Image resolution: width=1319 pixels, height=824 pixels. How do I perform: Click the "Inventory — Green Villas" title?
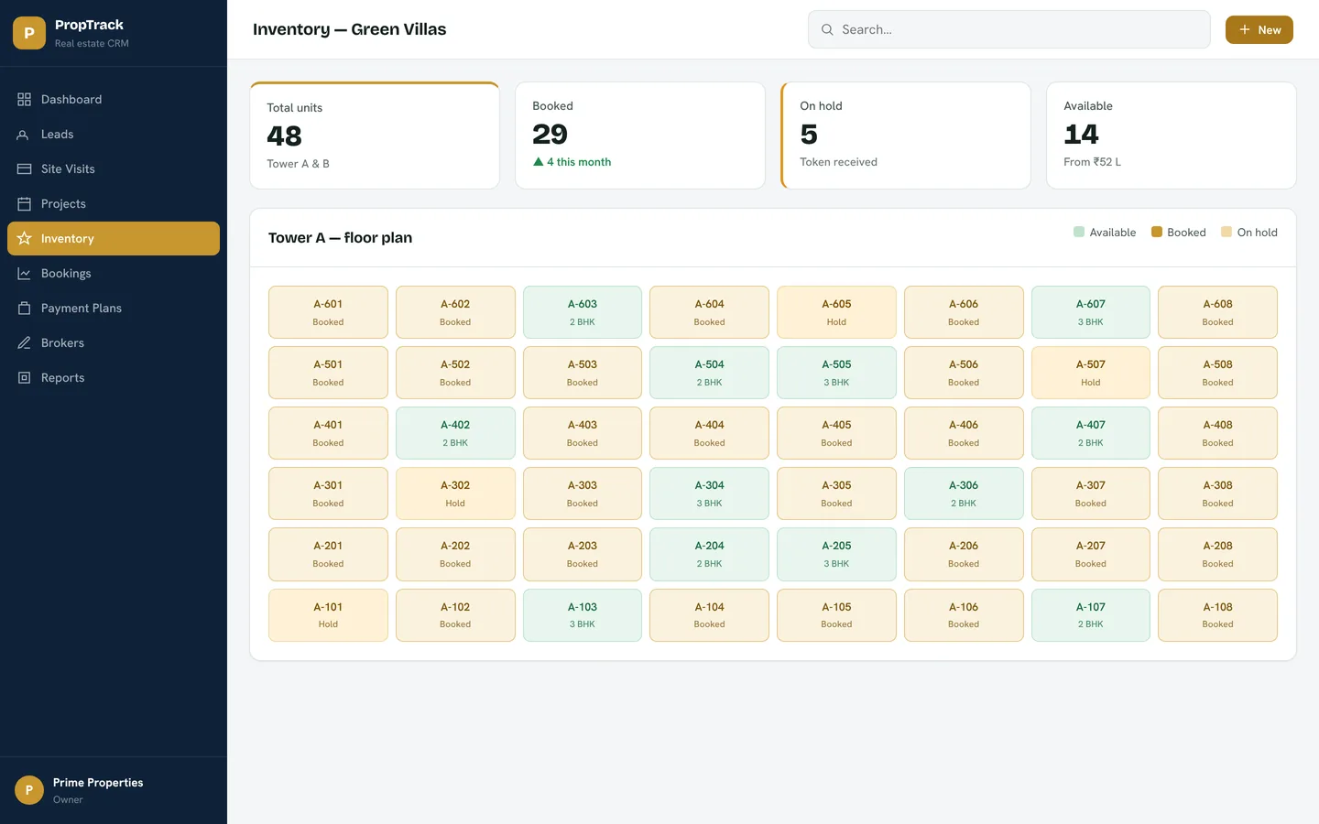coord(349,29)
